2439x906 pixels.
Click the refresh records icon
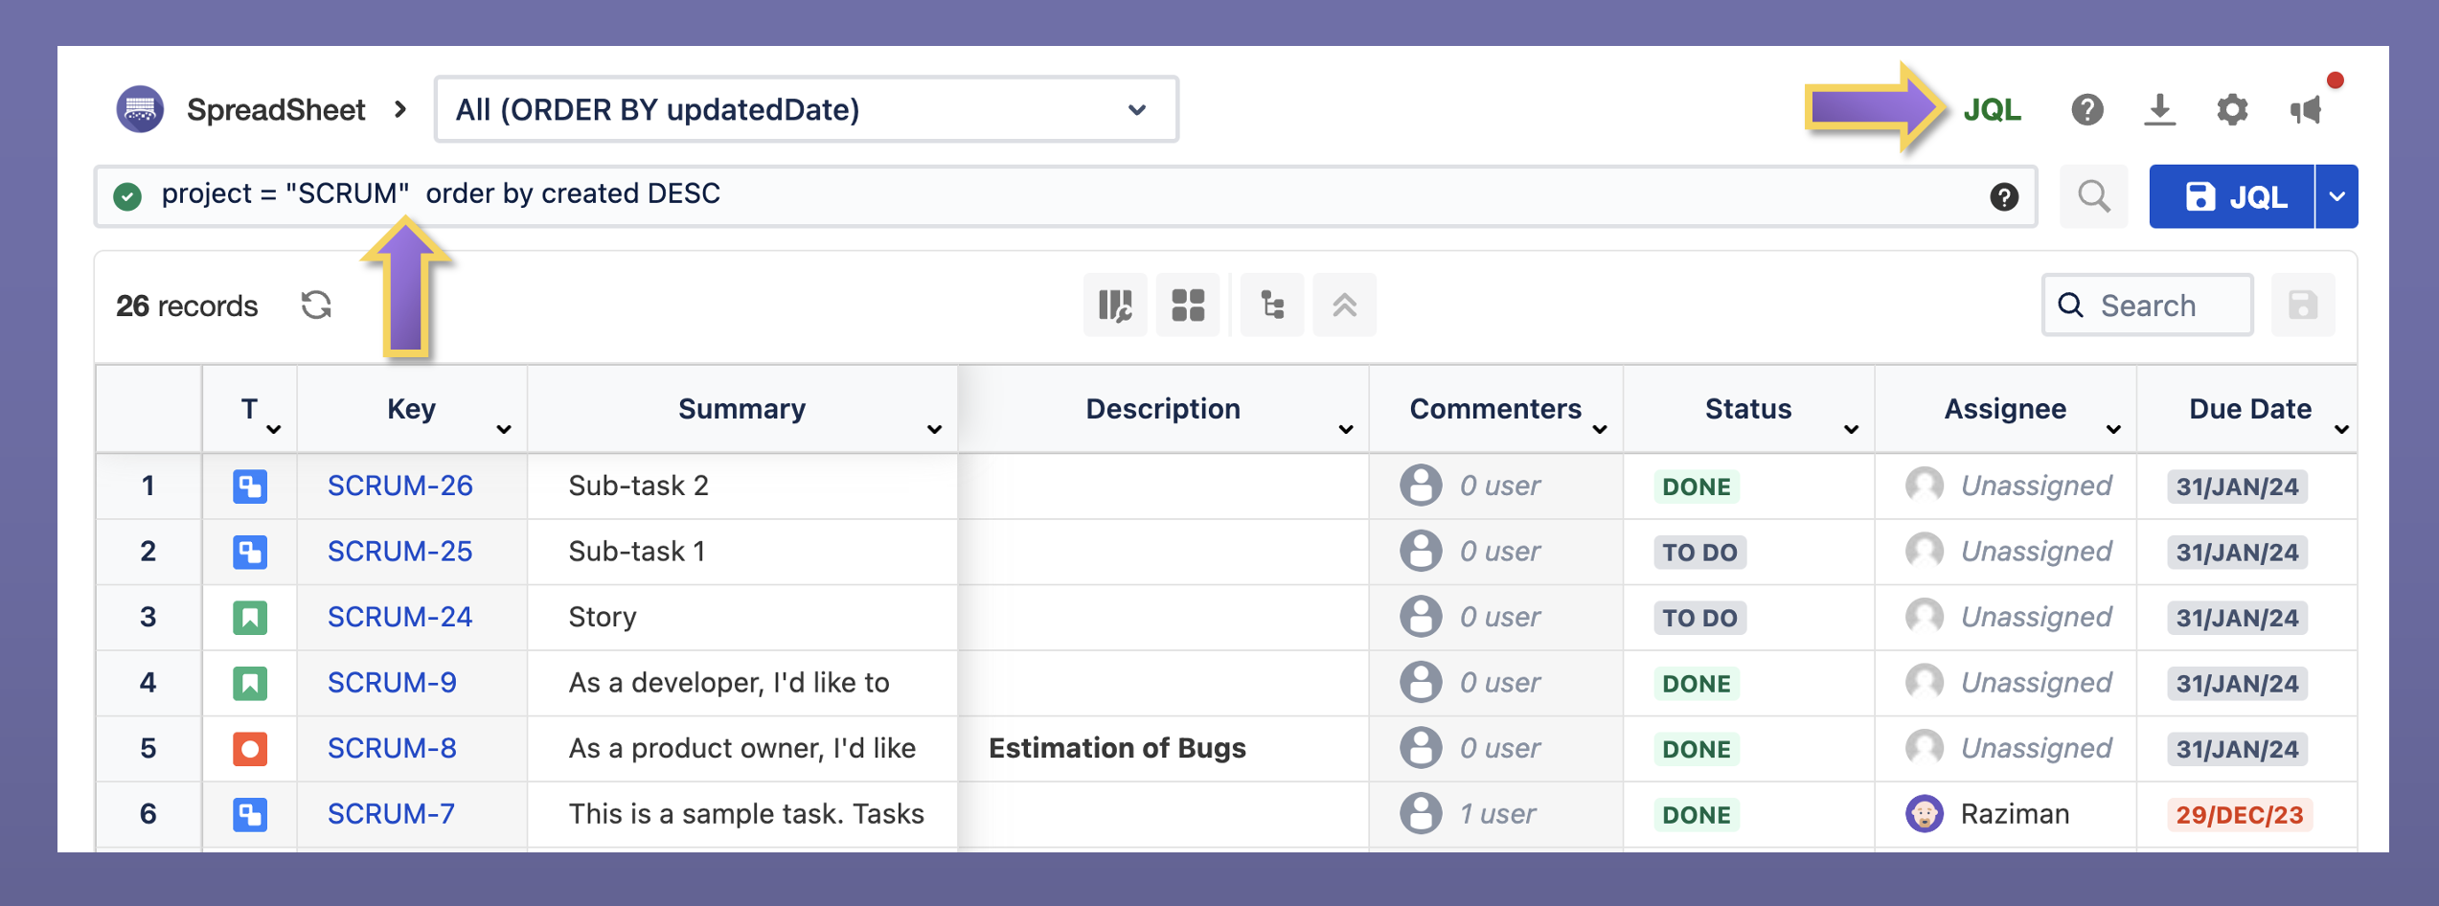point(316,306)
